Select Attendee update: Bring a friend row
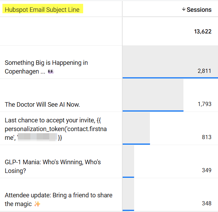The image size is (218, 212). [109, 195]
